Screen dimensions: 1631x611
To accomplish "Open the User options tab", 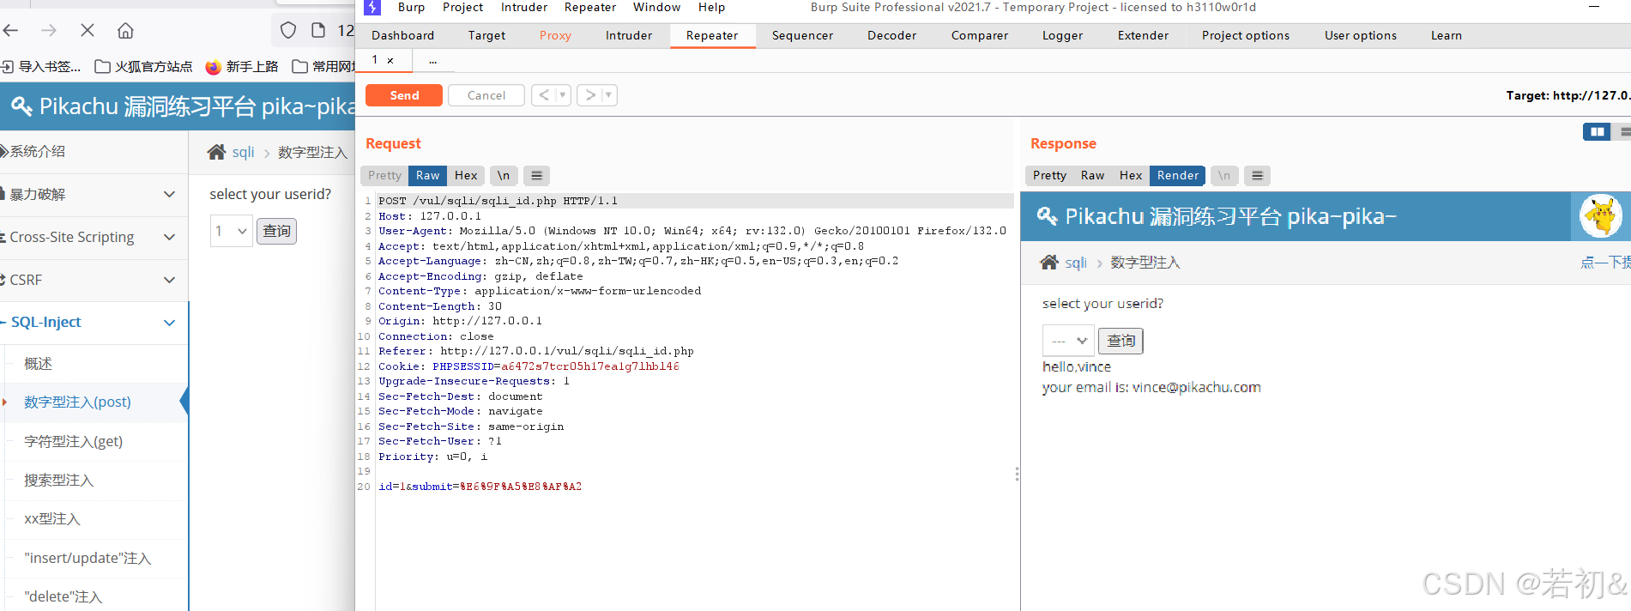I will 1360,35.
